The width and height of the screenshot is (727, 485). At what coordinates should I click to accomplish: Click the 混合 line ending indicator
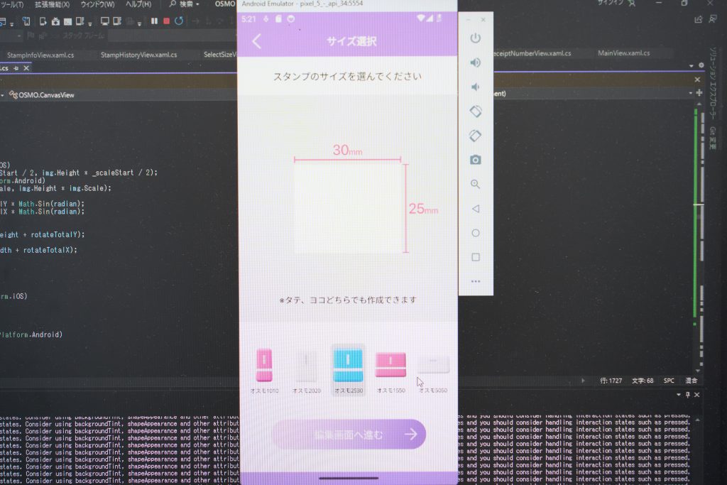point(692,381)
